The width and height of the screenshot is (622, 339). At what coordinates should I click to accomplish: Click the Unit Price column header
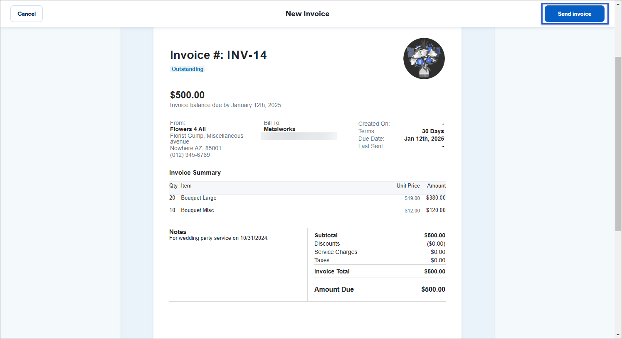[x=408, y=186]
